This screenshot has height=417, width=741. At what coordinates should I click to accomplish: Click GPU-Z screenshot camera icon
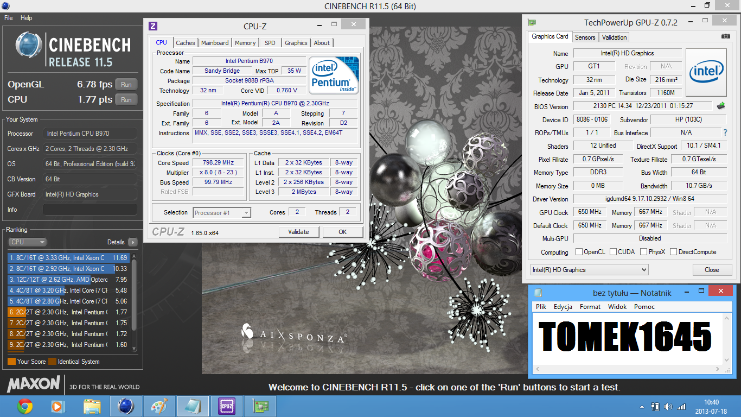(x=726, y=36)
